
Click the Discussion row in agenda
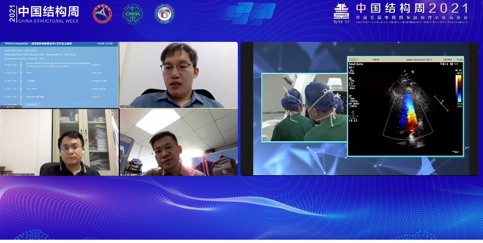point(32,104)
